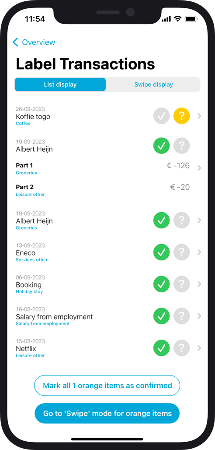Toggle question mark on Booking transaction
This screenshot has width=215, height=450.
click(181, 284)
